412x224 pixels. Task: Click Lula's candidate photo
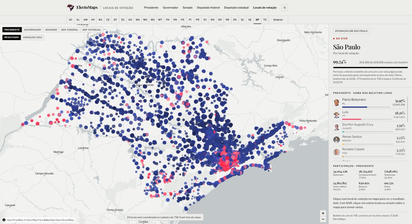pyautogui.click(x=336, y=115)
